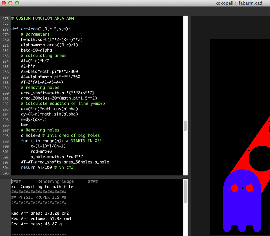Click '# Calculate equation of line y=mx+b' comment
This screenshot has width=270, height=236.
point(63,104)
